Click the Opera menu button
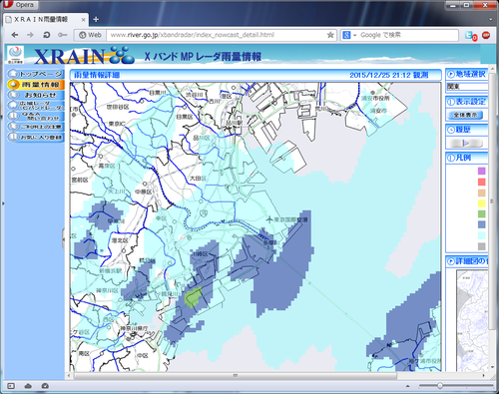This screenshot has width=499, height=394. point(20,5)
